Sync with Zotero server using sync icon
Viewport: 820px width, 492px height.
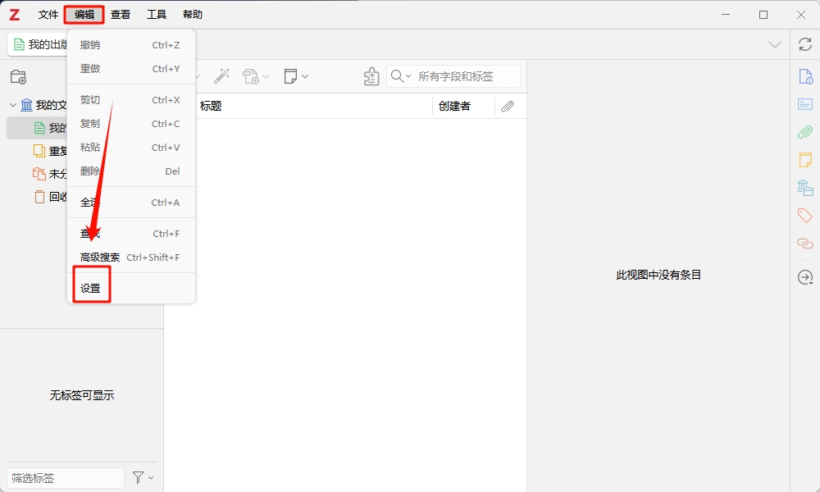(804, 45)
